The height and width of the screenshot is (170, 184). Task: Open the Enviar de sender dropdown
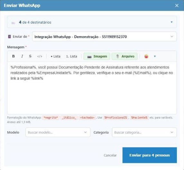(x=105, y=36)
